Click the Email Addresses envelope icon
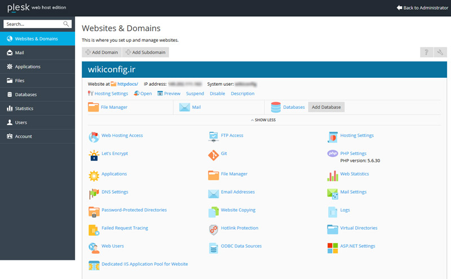This screenshot has height=279, width=451. click(x=214, y=194)
